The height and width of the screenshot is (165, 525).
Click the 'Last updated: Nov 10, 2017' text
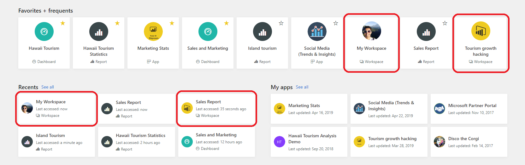click(x=471, y=113)
